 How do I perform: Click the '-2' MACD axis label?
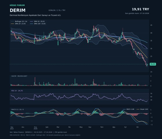tap(151, 121)
